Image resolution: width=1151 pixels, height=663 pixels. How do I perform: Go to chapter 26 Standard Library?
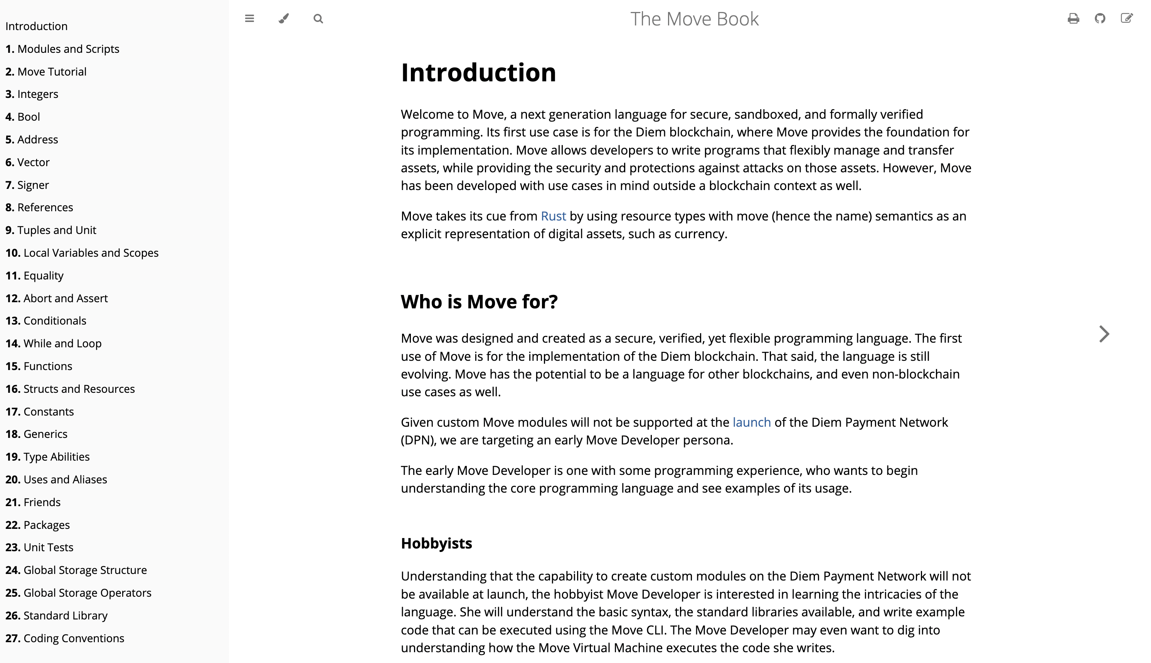pyautogui.click(x=56, y=616)
